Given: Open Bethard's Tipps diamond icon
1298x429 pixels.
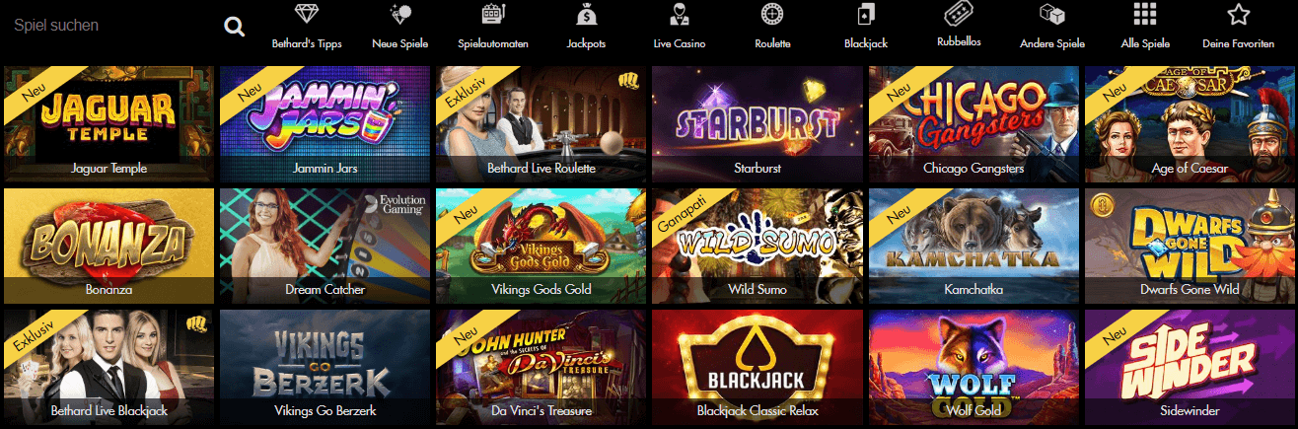Looking at the screenshot, I should pyautogui.click(x=307, y=15).
